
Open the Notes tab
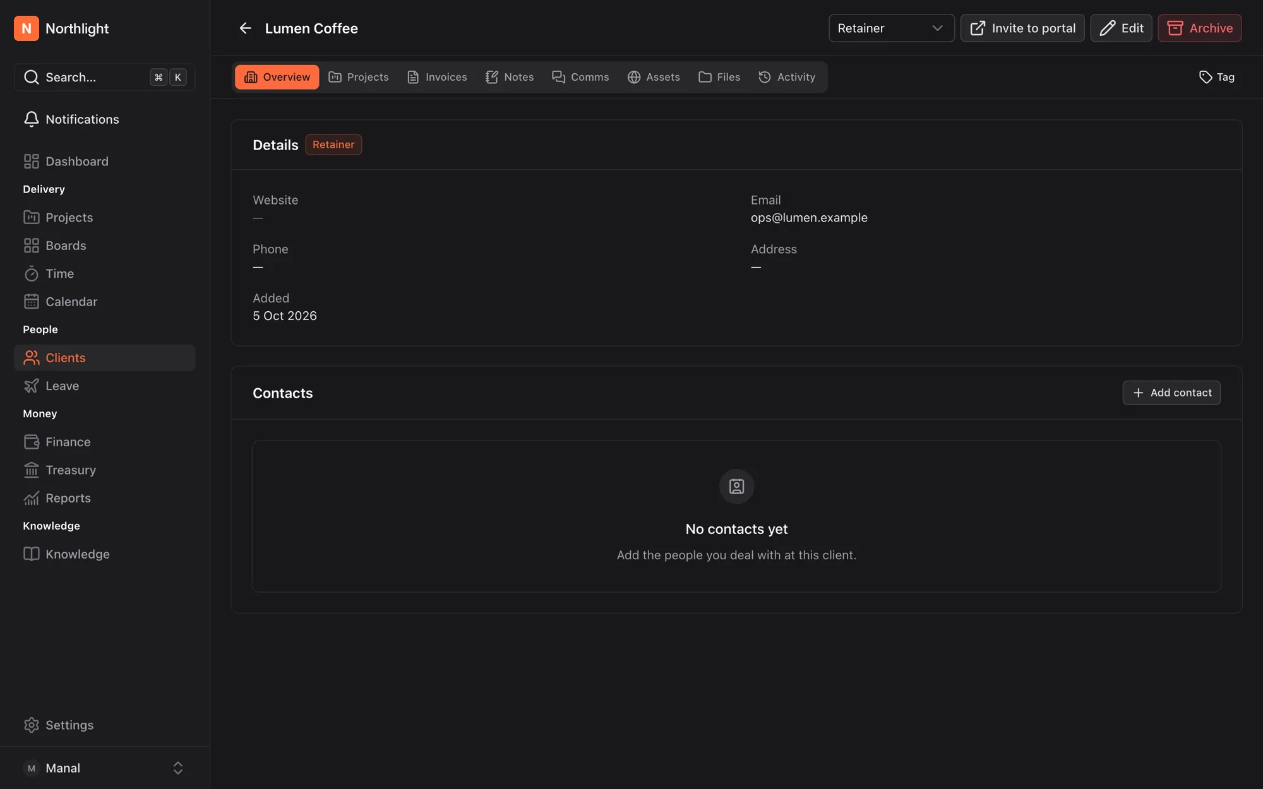tap(510, 77)
